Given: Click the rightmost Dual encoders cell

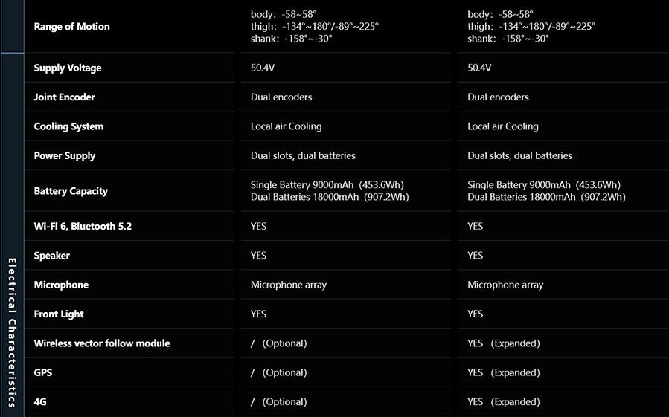Looking at the screenshot, I should tap(498, 97).
